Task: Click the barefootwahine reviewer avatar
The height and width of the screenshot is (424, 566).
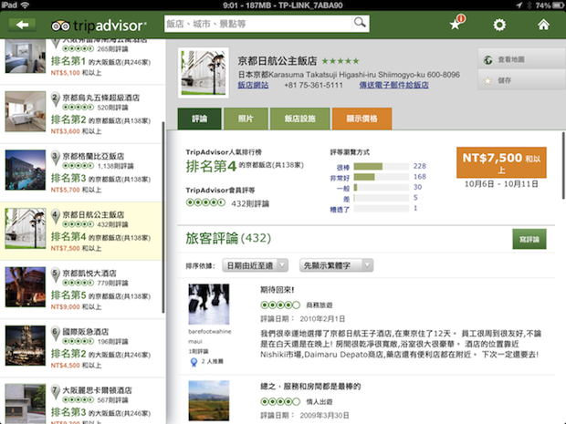Action: pyautogui.click(x=209, y=305)
